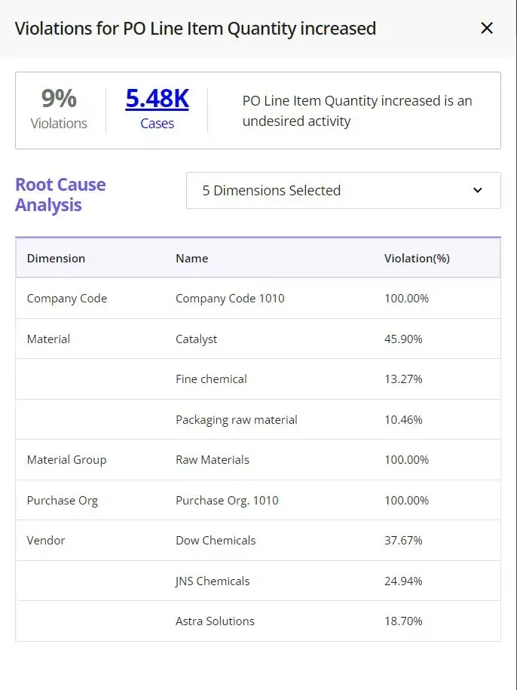The image size is (517, 690).
Task: Close the violations dialog
Action: click(x=487, y=28)
